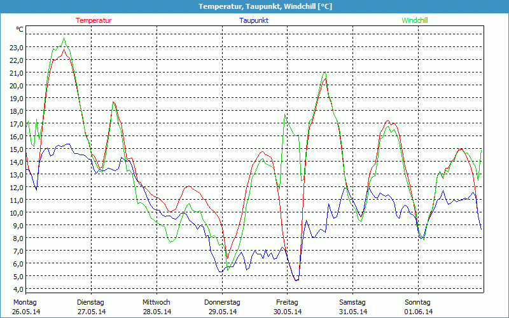The height and width of the screenshot is (318, 509).
Task: Click the 01.06.14 date label
Action: tap(419, 312)
